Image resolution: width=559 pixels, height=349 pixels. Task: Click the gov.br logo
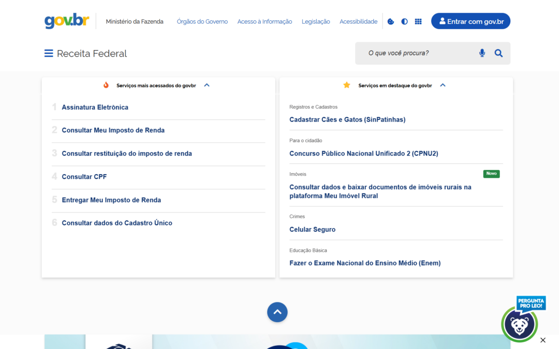[66, 21]
